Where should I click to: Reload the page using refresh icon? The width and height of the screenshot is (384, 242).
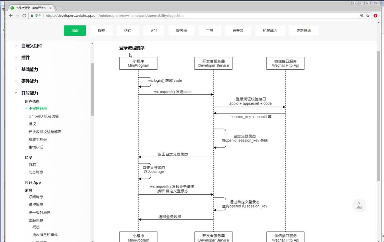click(x=24, y=16)
